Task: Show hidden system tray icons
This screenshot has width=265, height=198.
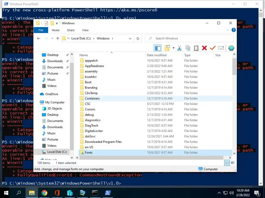Action: pos(219,193)
